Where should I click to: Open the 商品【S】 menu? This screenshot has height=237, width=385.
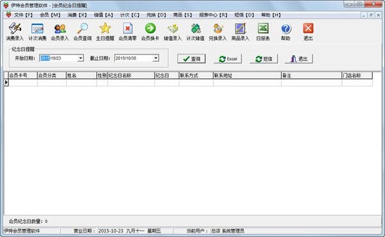[182, 15]
